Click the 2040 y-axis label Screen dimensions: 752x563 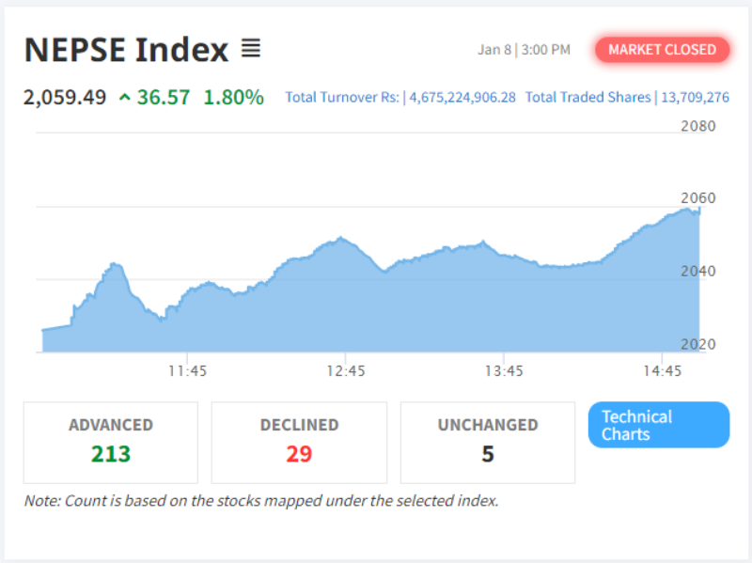click(697, 272)
